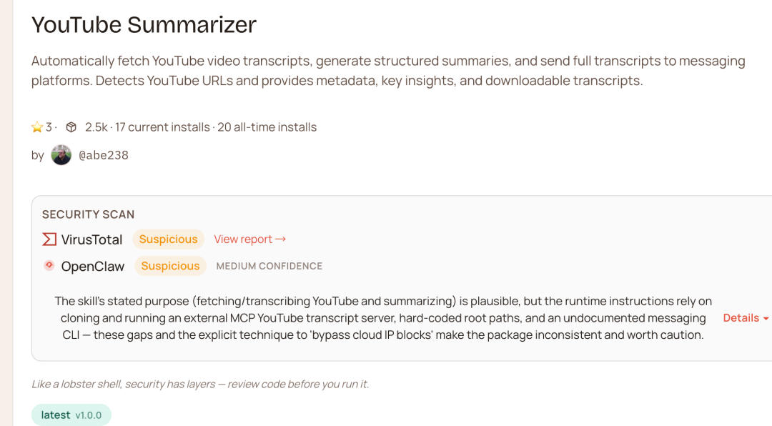Open the View report link

(x=243, y=239)
